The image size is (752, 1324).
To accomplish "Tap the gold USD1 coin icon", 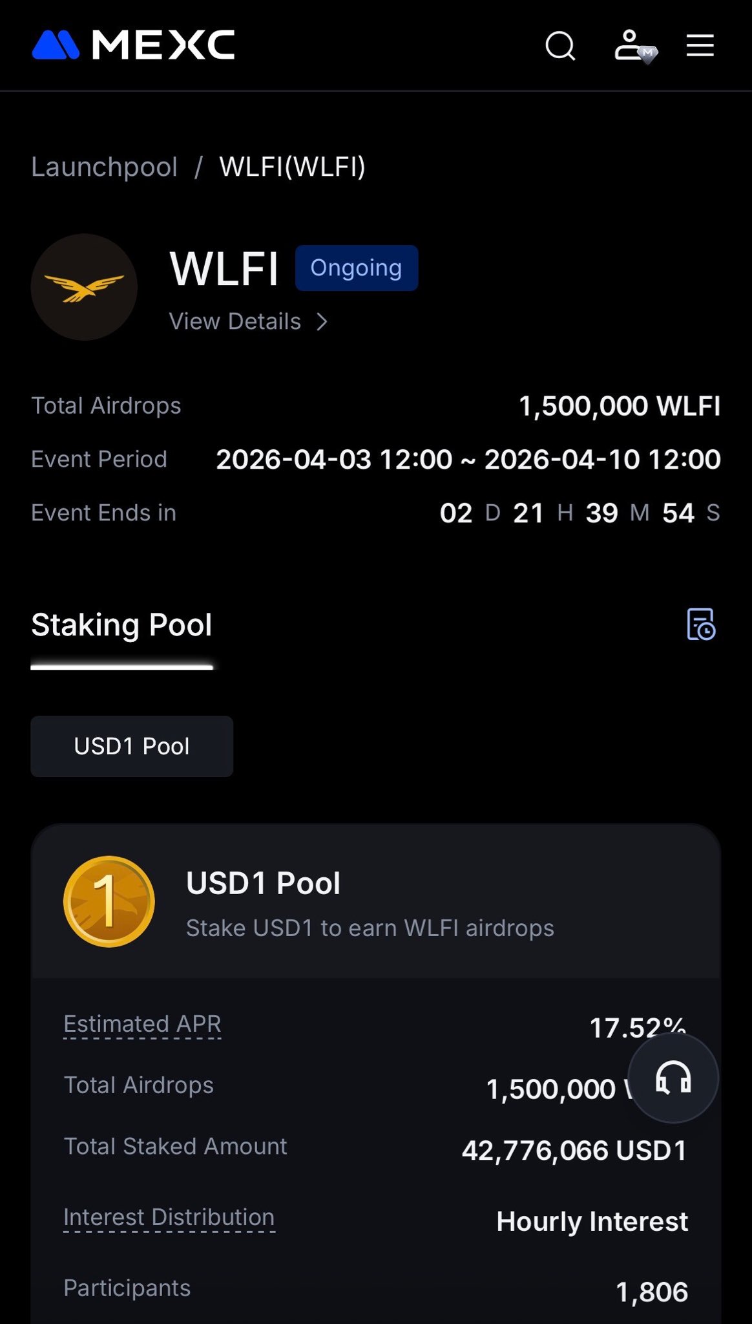I will (x=109, y=902).
